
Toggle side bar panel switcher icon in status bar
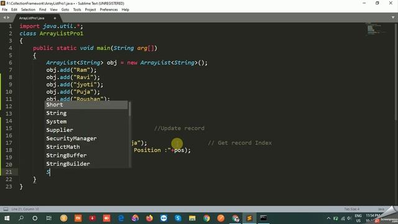[x=6, y=209]
